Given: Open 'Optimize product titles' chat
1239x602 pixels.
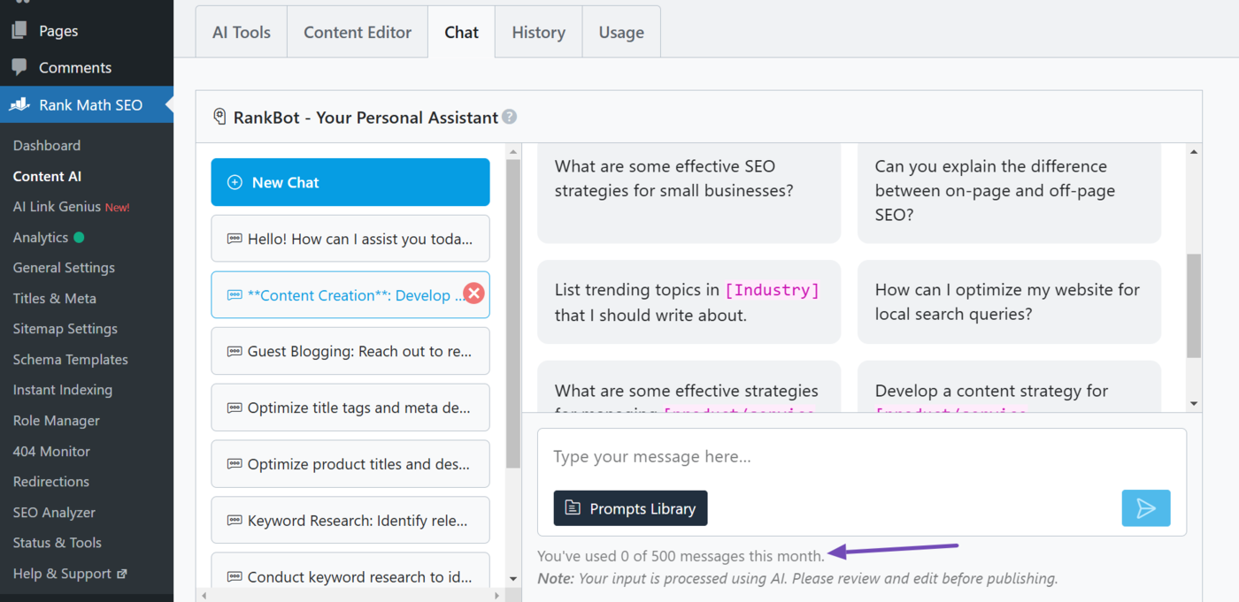Looking at the screenshot, I should (x=350, y=464).
